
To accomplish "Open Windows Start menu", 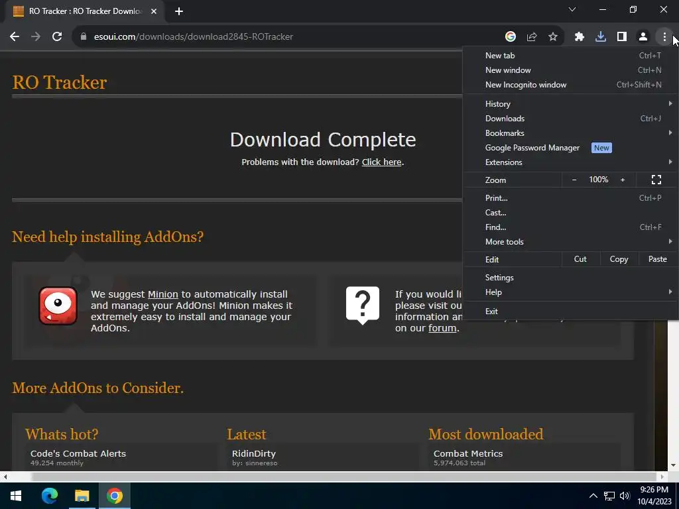I will pyautogui.click(x=16, y=496).
